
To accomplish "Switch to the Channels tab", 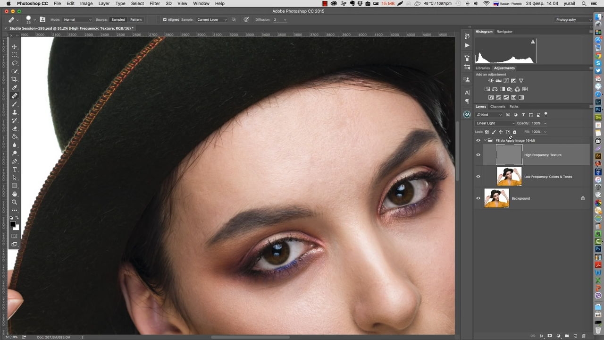I will [x=497, y=106].
